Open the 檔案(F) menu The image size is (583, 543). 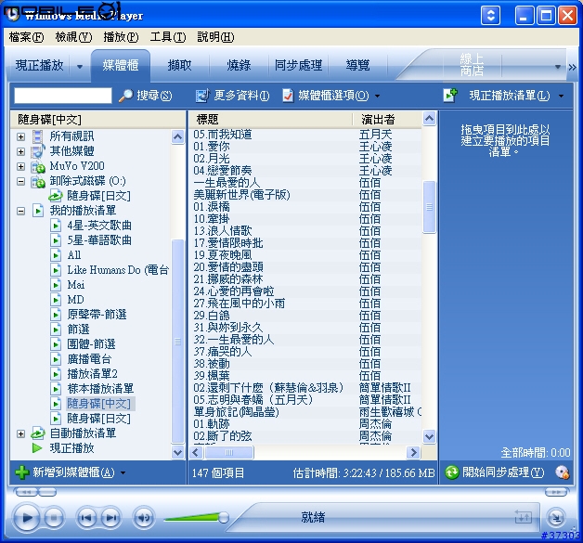26,37
